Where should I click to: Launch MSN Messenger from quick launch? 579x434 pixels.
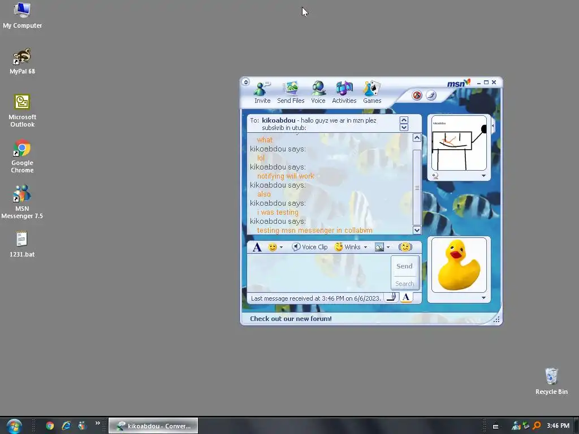82,426
